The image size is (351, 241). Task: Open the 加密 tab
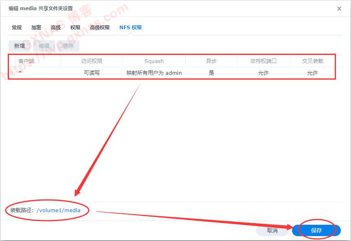[x=36, y=28]
